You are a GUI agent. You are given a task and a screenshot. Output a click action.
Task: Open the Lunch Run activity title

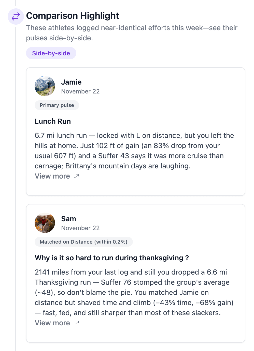click(x=53, y=121)
